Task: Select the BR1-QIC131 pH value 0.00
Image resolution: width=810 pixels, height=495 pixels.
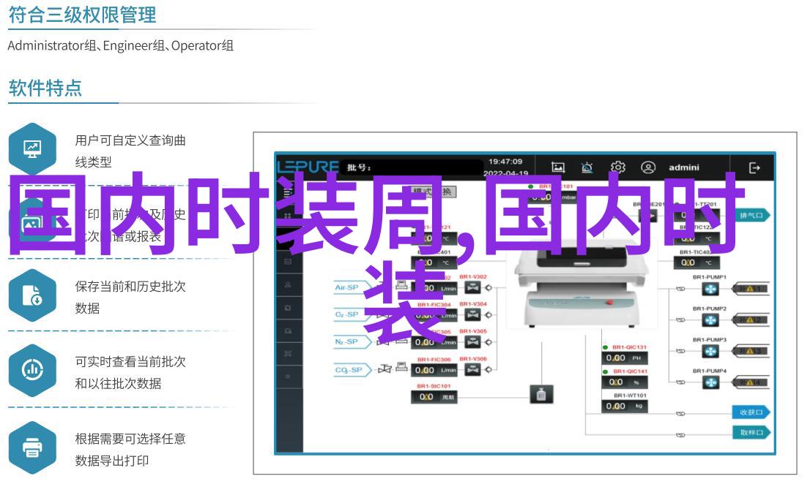Action: click(625, 358)
